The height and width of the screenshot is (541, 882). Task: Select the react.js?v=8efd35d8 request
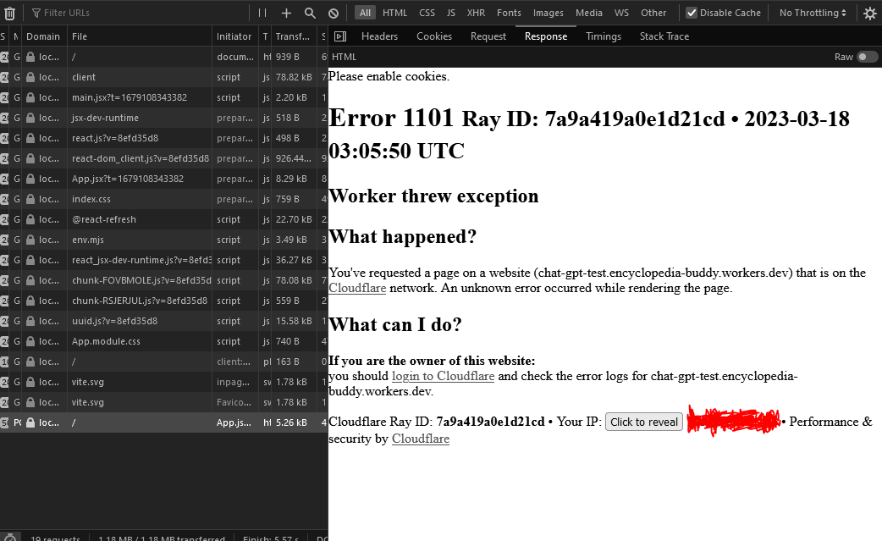coord(163,138)
